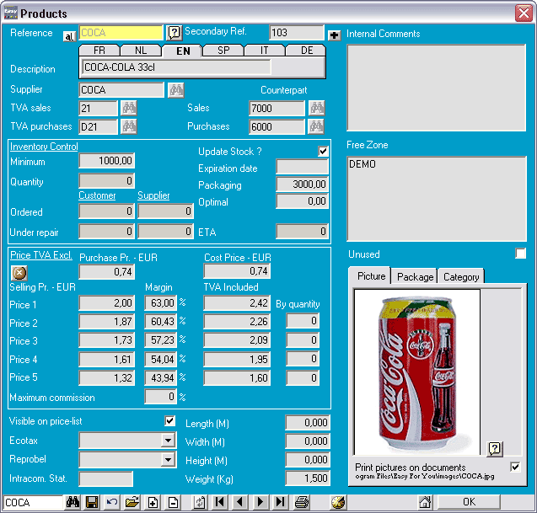
Task: Click the Inventory Control link
Action: pyautogui.click(x=44, y=147)
